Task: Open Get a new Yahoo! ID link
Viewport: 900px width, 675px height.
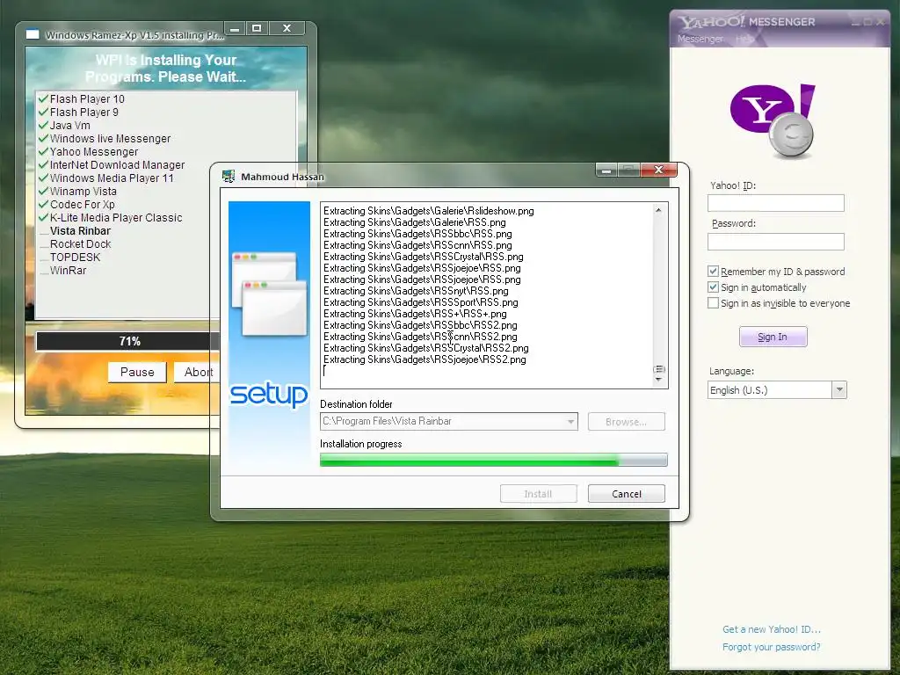Action: pyautogui.click(x=772, y=629)
